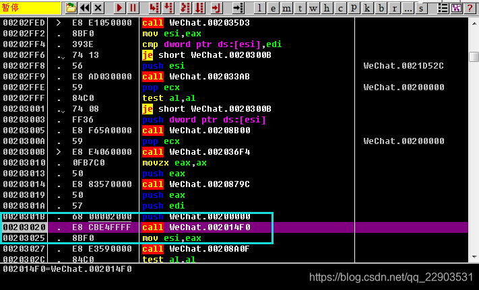
Task: Restart the program with the rewind icon
Action: (85, 7)
